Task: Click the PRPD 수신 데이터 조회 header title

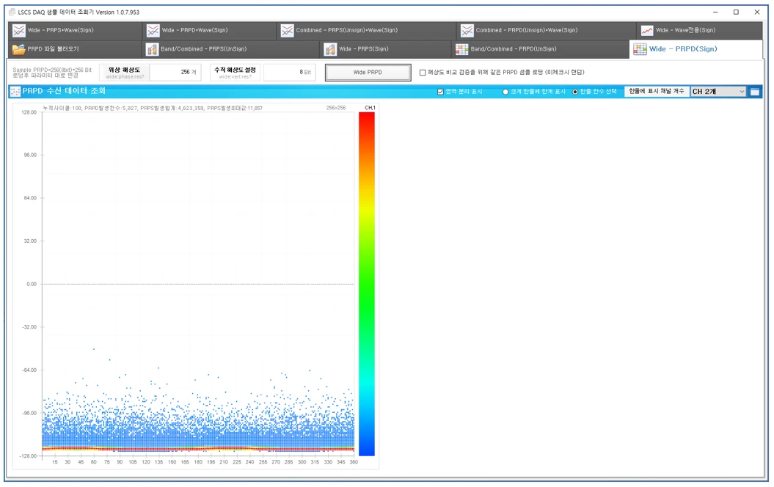Action: coord(64,91)
